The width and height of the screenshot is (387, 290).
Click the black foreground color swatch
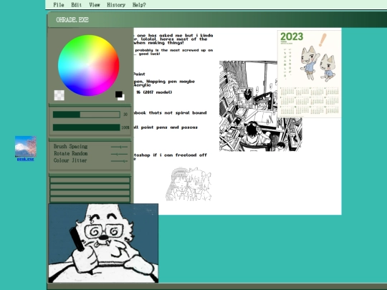point(118,95)
